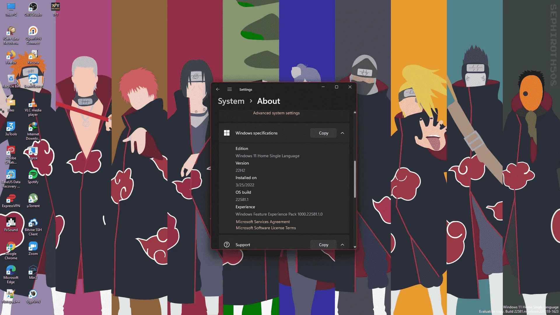Open the Settings navigation hamburger menu

click(230, 89)
